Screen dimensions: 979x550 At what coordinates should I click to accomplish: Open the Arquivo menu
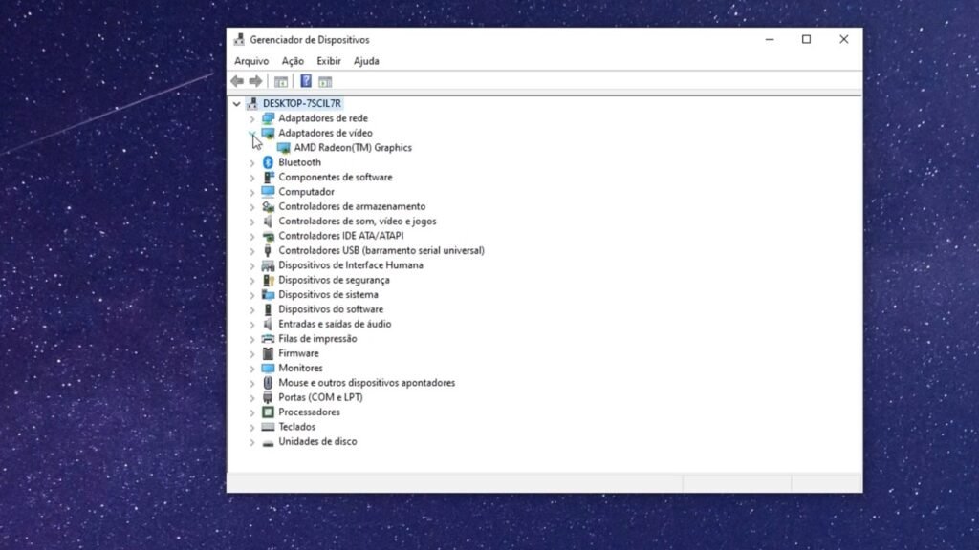point(251,61)
